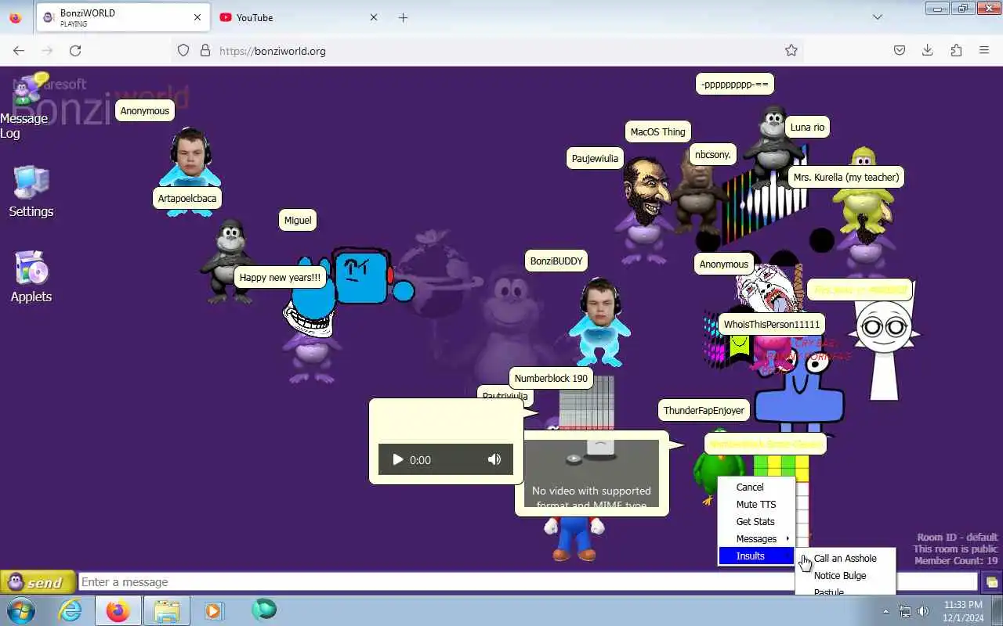Viewport: 1003px width, 626px height.
Task: Reload the BonziWORLD page
Action: click(75, 50)
